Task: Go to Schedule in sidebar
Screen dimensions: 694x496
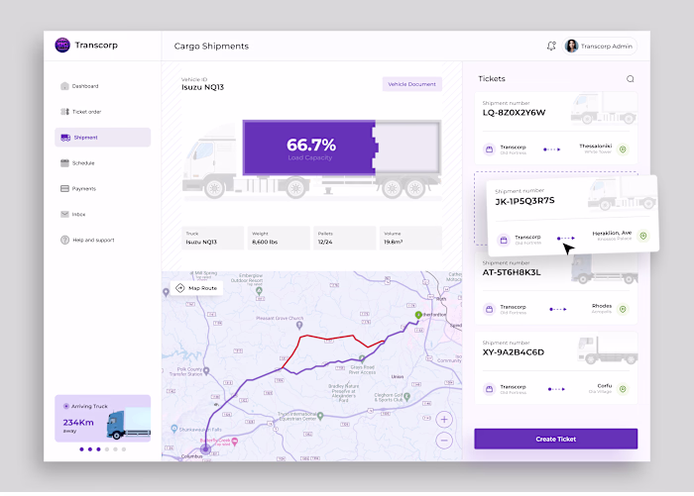Action: [103, 163]
